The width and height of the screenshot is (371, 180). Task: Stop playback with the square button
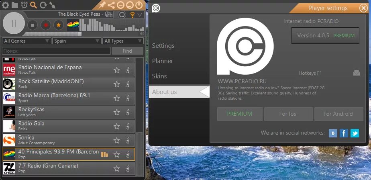(33, 25)
